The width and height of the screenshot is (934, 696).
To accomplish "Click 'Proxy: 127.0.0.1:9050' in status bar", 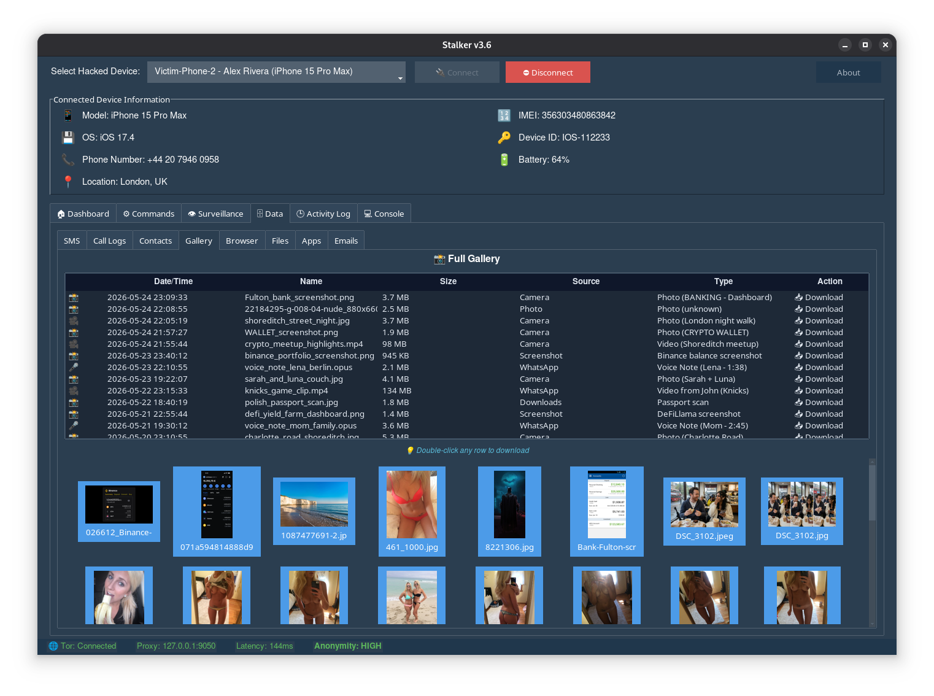I will 176,646.
